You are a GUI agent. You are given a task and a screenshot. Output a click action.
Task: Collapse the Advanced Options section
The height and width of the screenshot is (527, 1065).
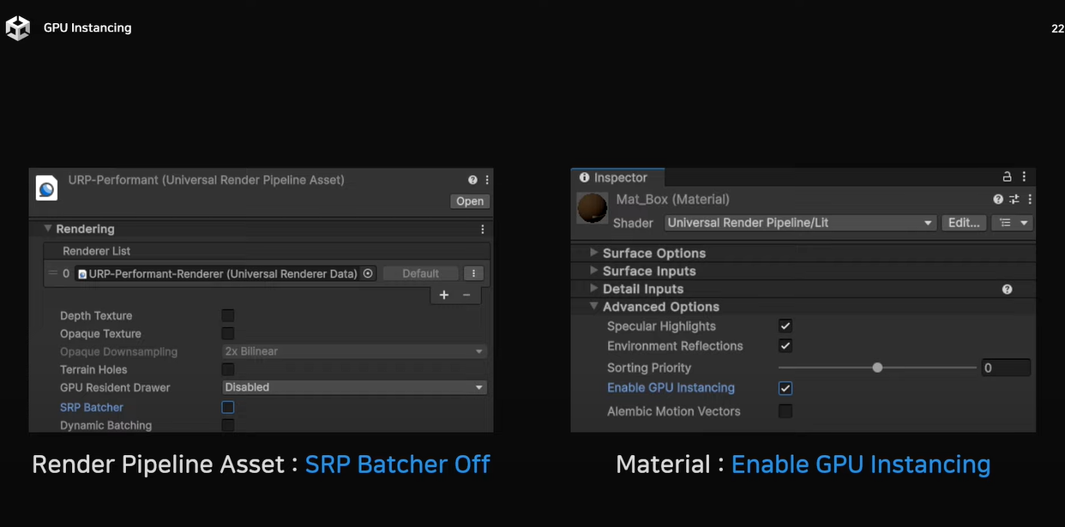[x=593, y=307]
